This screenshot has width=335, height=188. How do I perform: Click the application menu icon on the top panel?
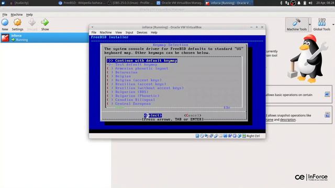click(3, 3)
